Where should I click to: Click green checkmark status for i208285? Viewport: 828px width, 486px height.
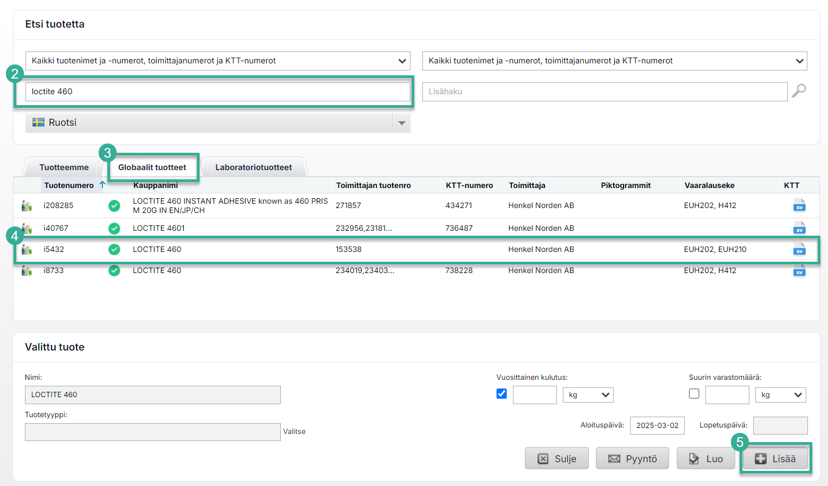(x=114, y=205)
